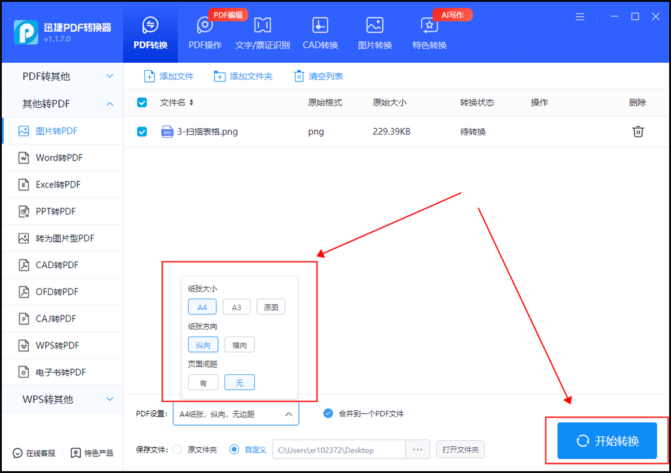671x473 pixels.
Task: Delete 3-扫描表格.png using trash icon
Action: (638, 132)
